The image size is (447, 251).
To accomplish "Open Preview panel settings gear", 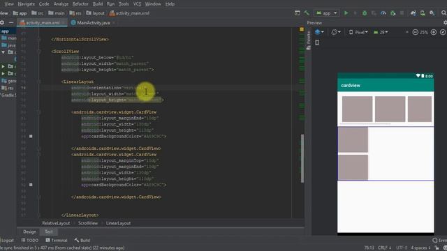I will (x=445, y=23).
